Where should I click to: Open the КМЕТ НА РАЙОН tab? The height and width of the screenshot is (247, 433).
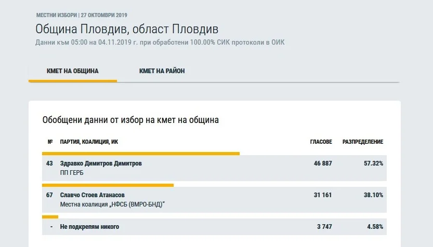(x=162, y=71)
